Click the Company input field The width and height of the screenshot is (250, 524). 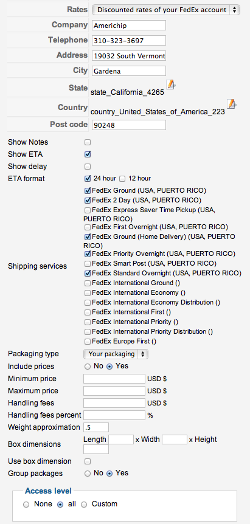[x=129, y=26]
